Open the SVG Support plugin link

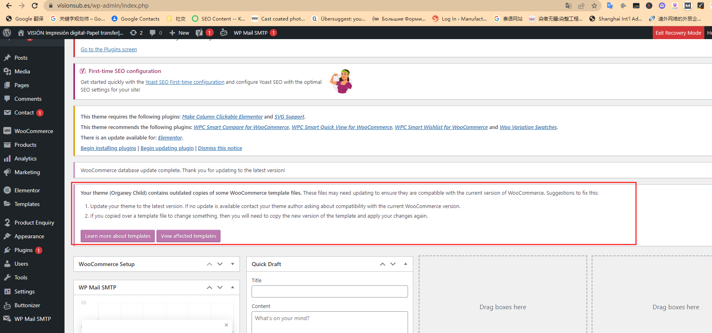pyautogui.click(x=289, y=117)
